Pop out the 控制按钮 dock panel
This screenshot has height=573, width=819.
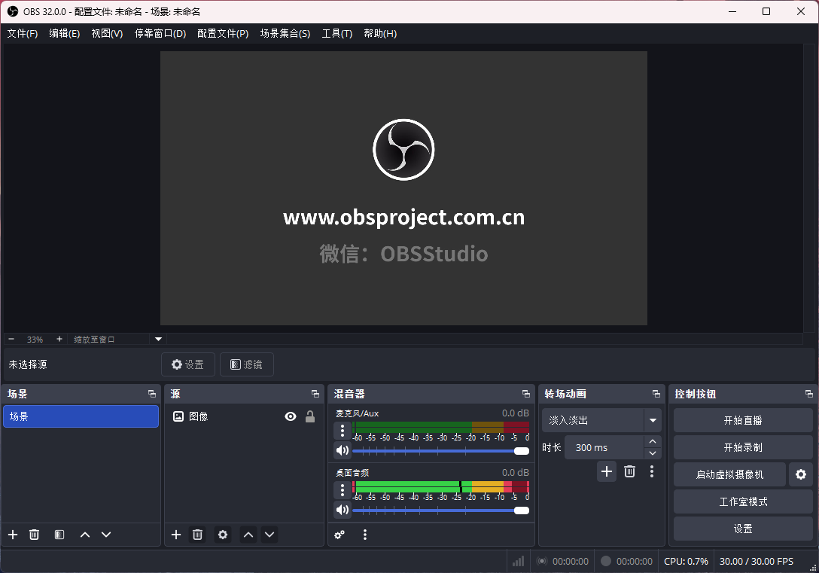point(809,394)
